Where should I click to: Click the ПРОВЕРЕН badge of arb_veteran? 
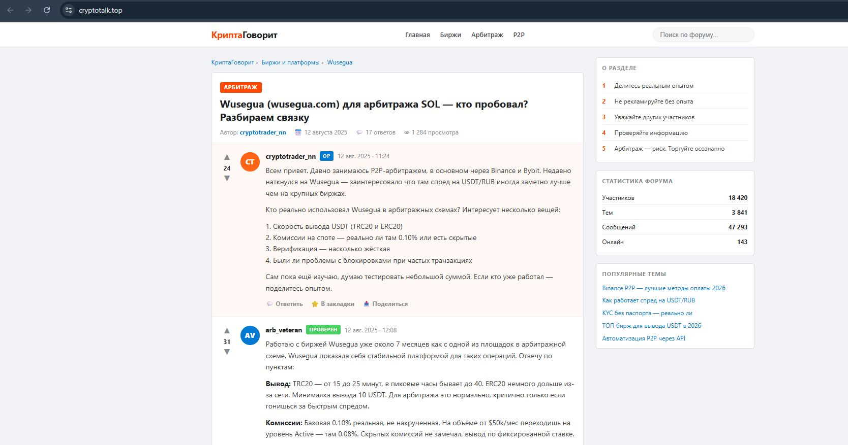coord(323,330)
